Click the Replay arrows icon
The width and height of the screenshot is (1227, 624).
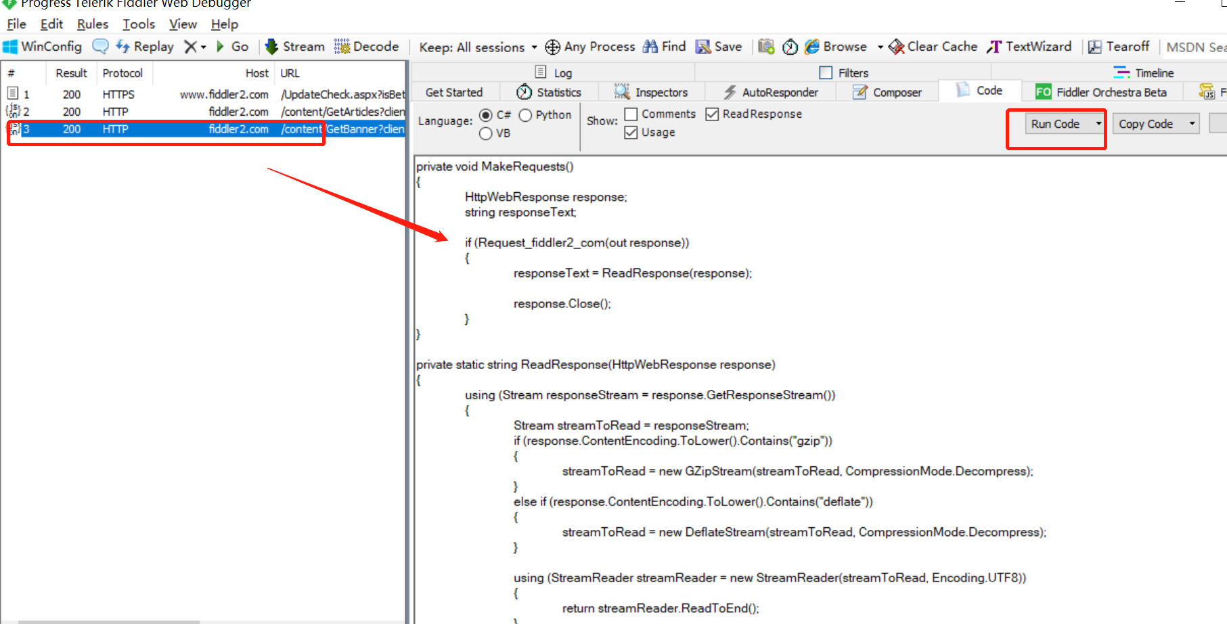tap(122, 47)
